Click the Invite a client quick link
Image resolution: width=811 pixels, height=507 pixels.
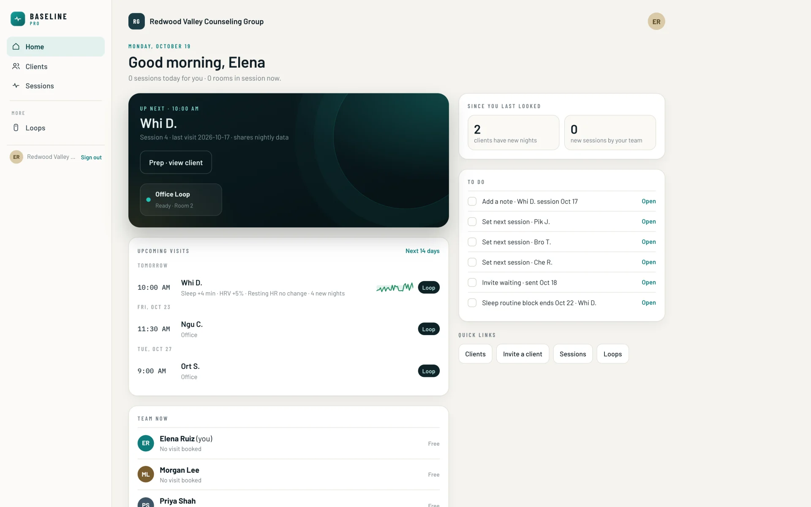click(523, 354)
